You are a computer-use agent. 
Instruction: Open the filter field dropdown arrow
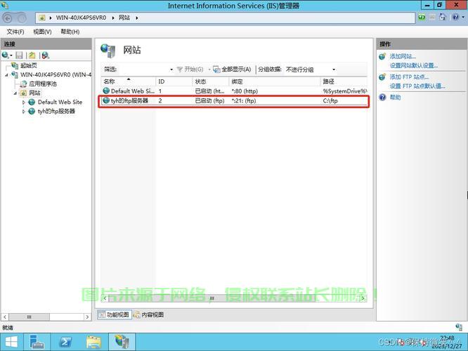tap(171, 69)
